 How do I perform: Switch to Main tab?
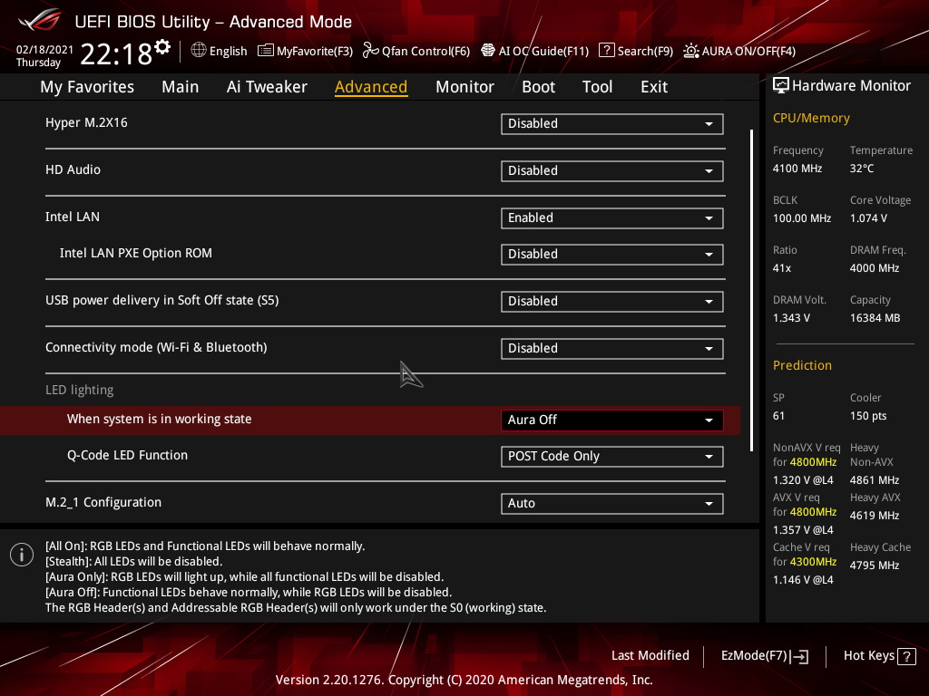coord(181,87)
